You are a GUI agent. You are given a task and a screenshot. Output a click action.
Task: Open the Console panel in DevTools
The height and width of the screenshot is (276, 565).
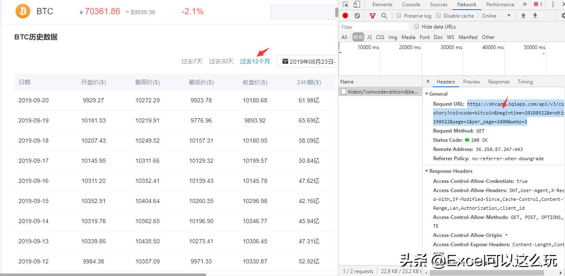411,5
